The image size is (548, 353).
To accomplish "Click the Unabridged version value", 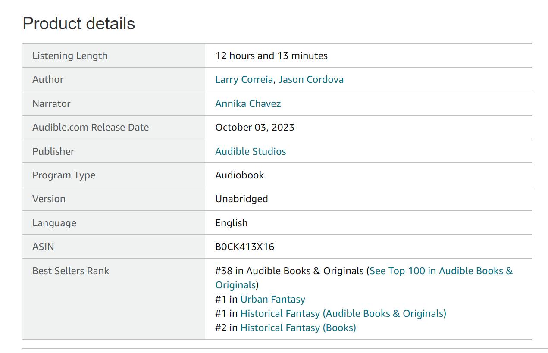I will point(241,199).
